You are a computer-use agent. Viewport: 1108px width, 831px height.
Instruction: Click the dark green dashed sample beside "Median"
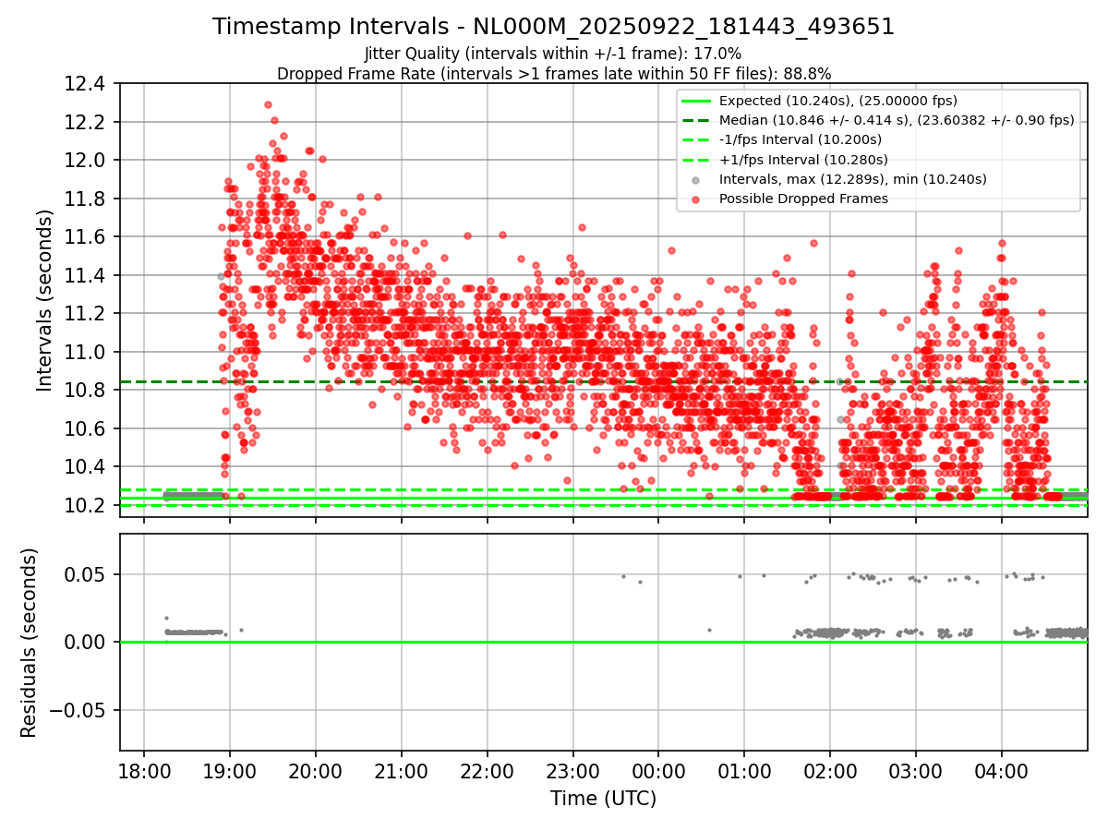(x=696, y=121)
